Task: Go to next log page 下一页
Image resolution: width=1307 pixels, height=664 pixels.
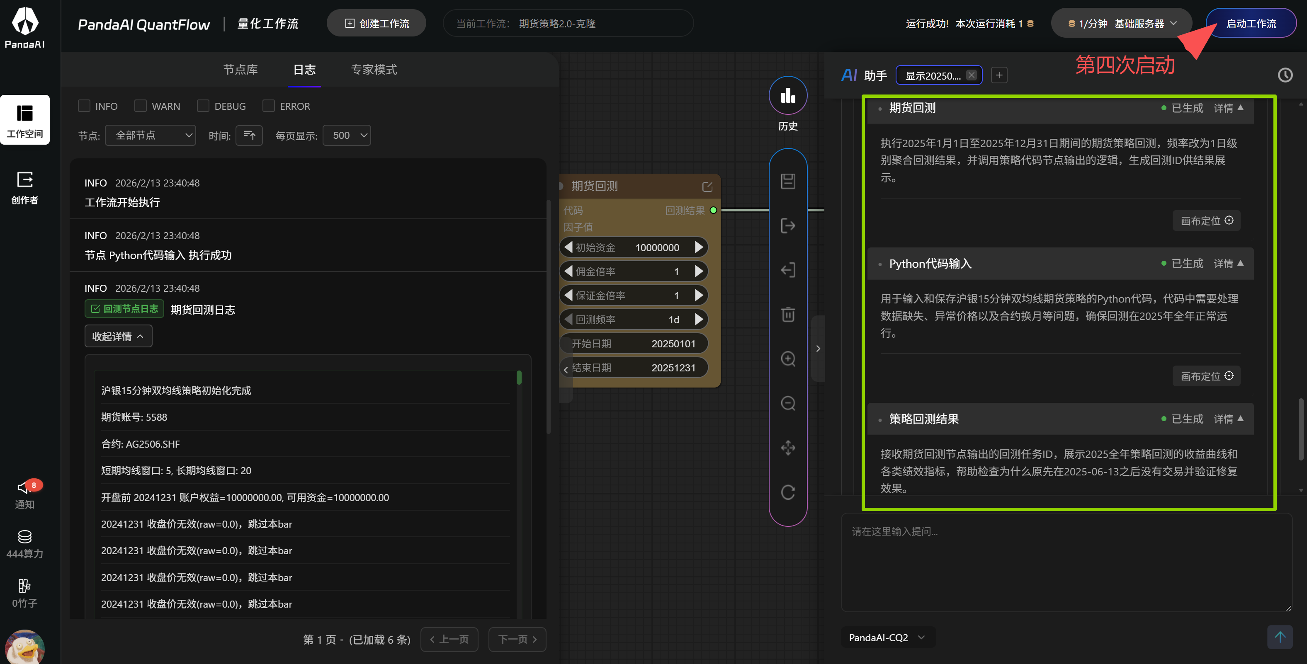Action: [517, 640]
